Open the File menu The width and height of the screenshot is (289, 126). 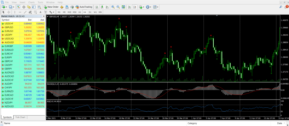click(x=7, y=2)
